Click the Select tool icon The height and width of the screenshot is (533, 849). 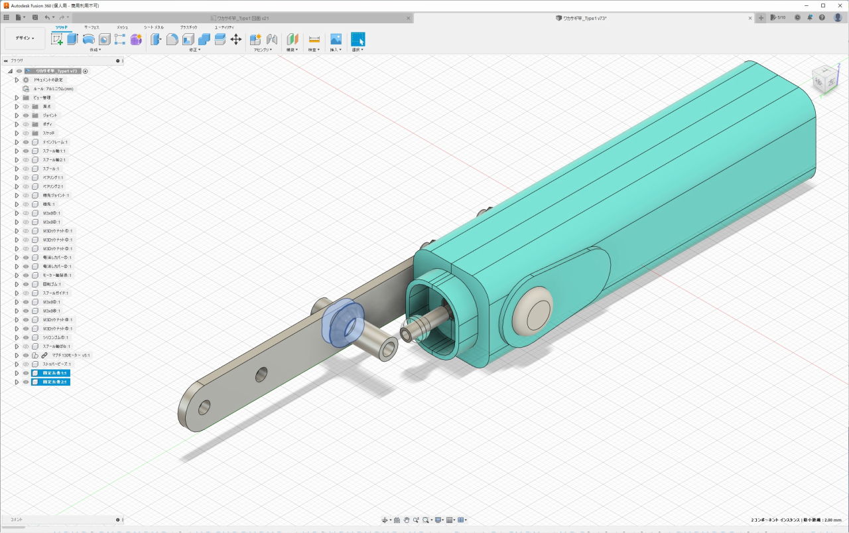(358, 39)
